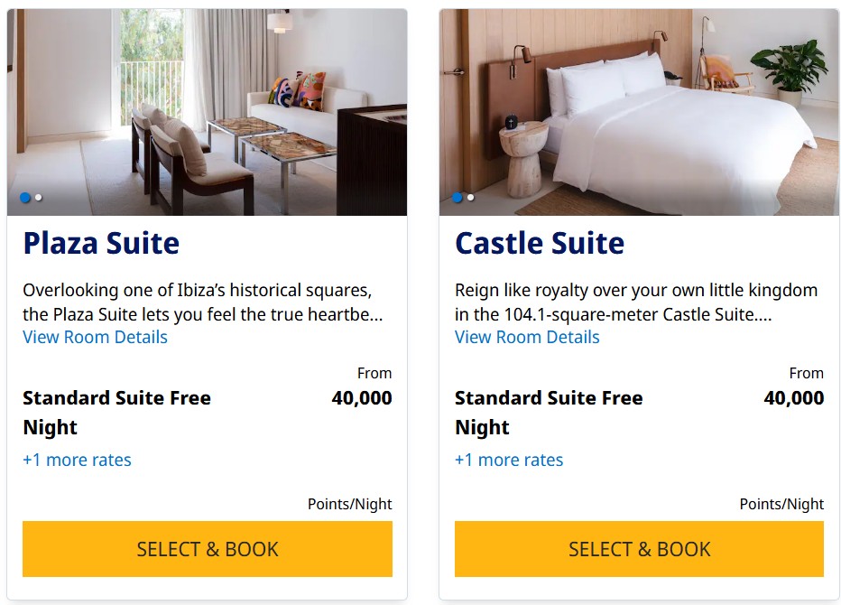Choose Standard Suite Free Night rate for Plaza Suite
The image size is (841, 605).
coord(117,413)
